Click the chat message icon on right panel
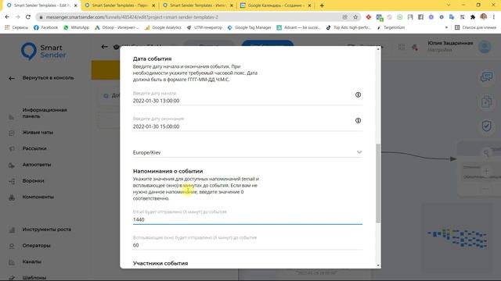This screenshot has height=281, width=501. (486, 76)
